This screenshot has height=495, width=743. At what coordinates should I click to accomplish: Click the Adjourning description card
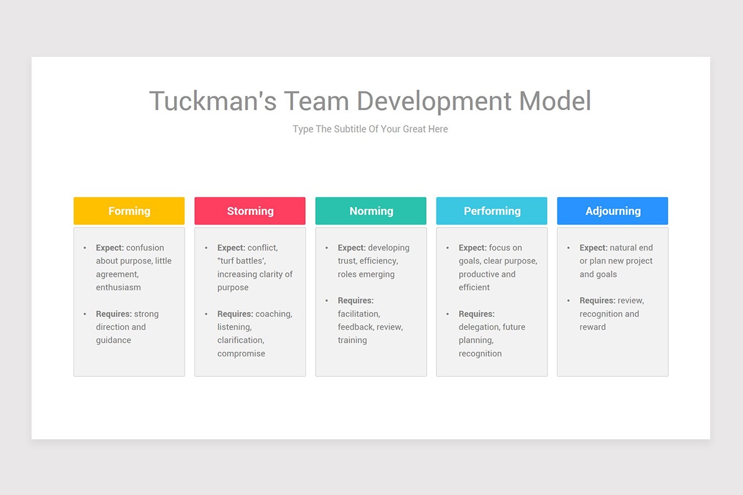[612, 301]
